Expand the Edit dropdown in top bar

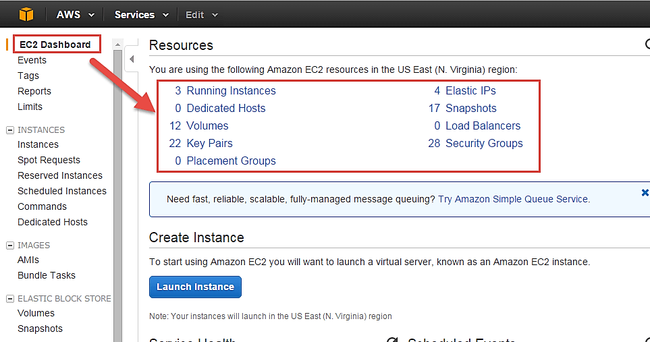coord(202,14)
